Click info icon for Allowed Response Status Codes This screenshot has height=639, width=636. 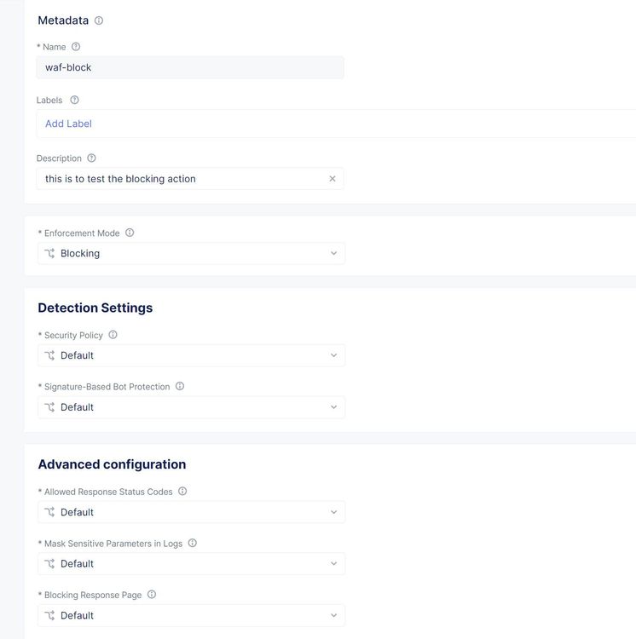(182, 492)
